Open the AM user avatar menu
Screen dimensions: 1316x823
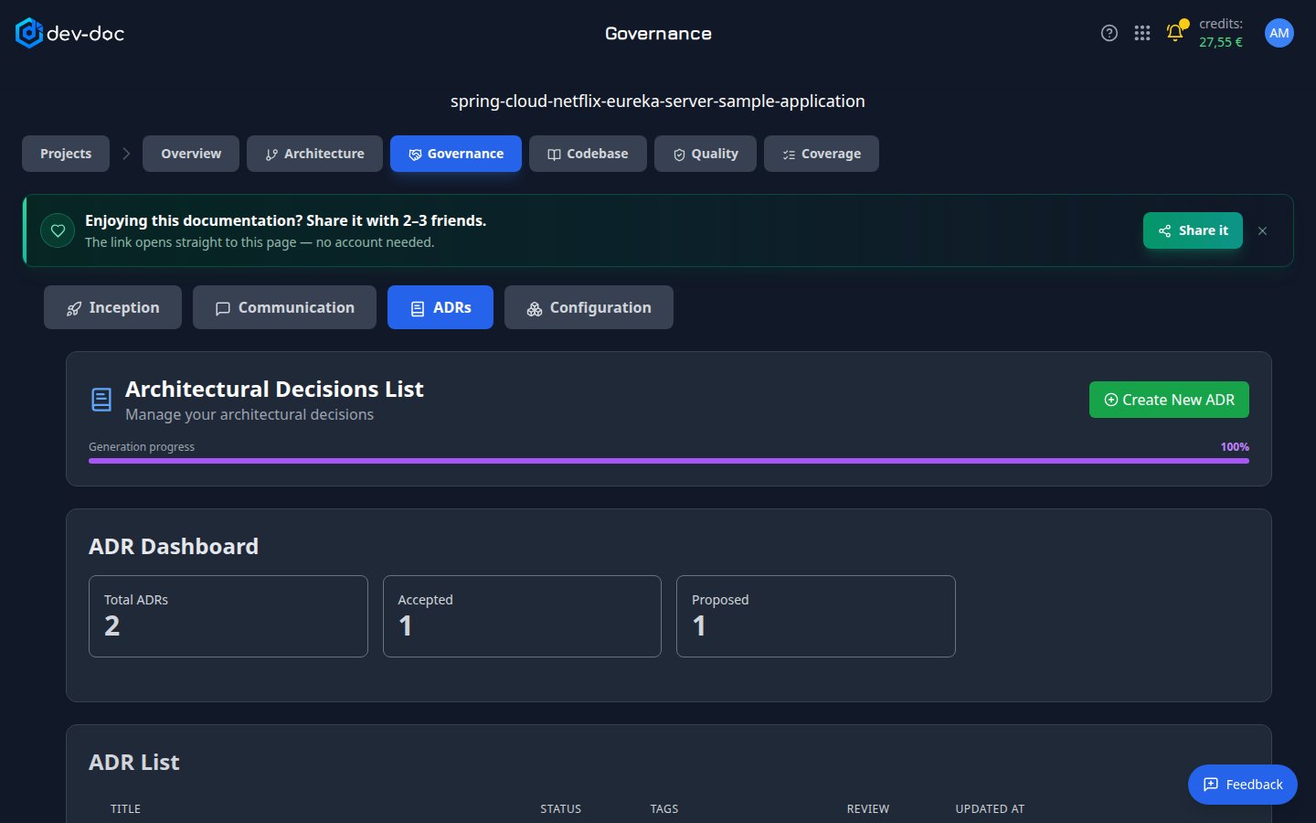[x=1279, y=33]
